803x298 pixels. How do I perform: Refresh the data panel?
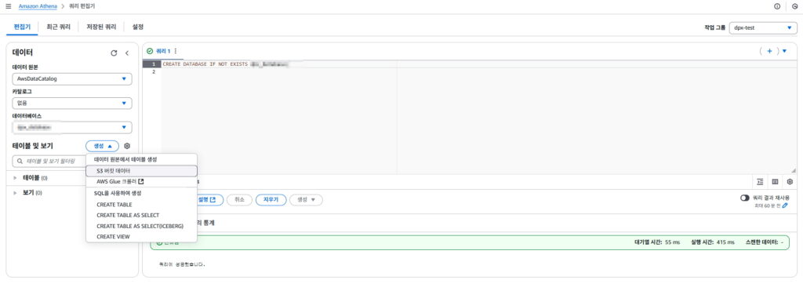click(114, 53)
